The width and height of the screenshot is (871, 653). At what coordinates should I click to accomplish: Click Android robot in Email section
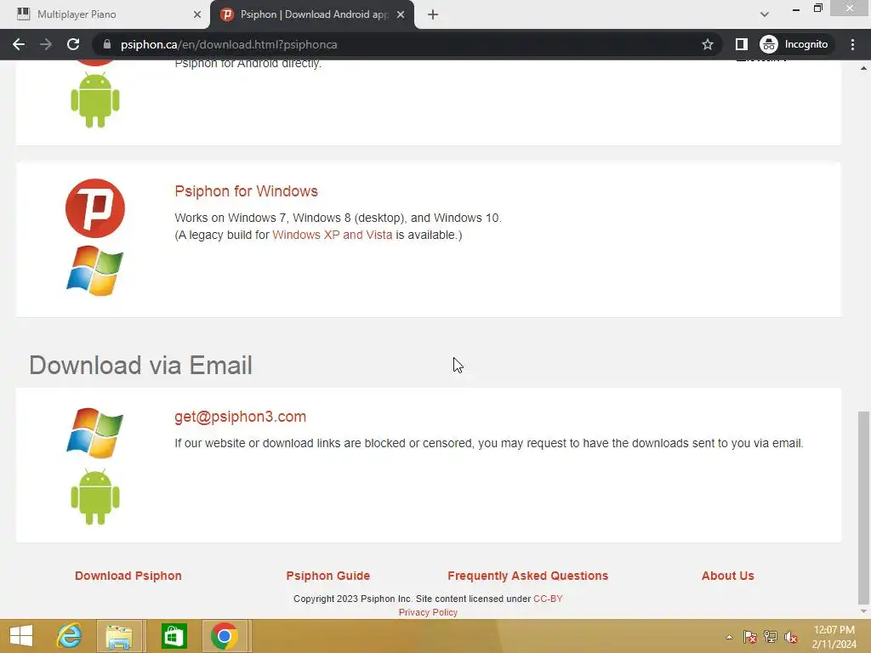(95, 497)
